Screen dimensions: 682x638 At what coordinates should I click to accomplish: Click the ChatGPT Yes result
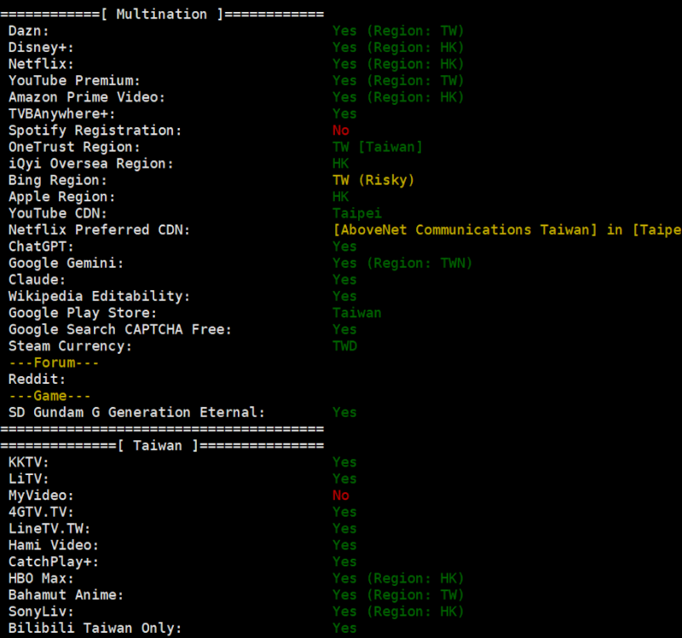[344, 246]
